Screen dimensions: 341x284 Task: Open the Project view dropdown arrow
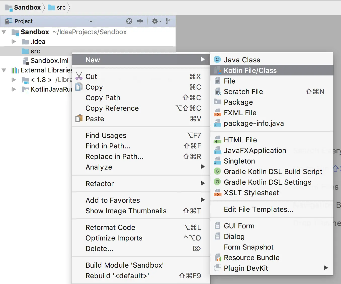[91, 22]
